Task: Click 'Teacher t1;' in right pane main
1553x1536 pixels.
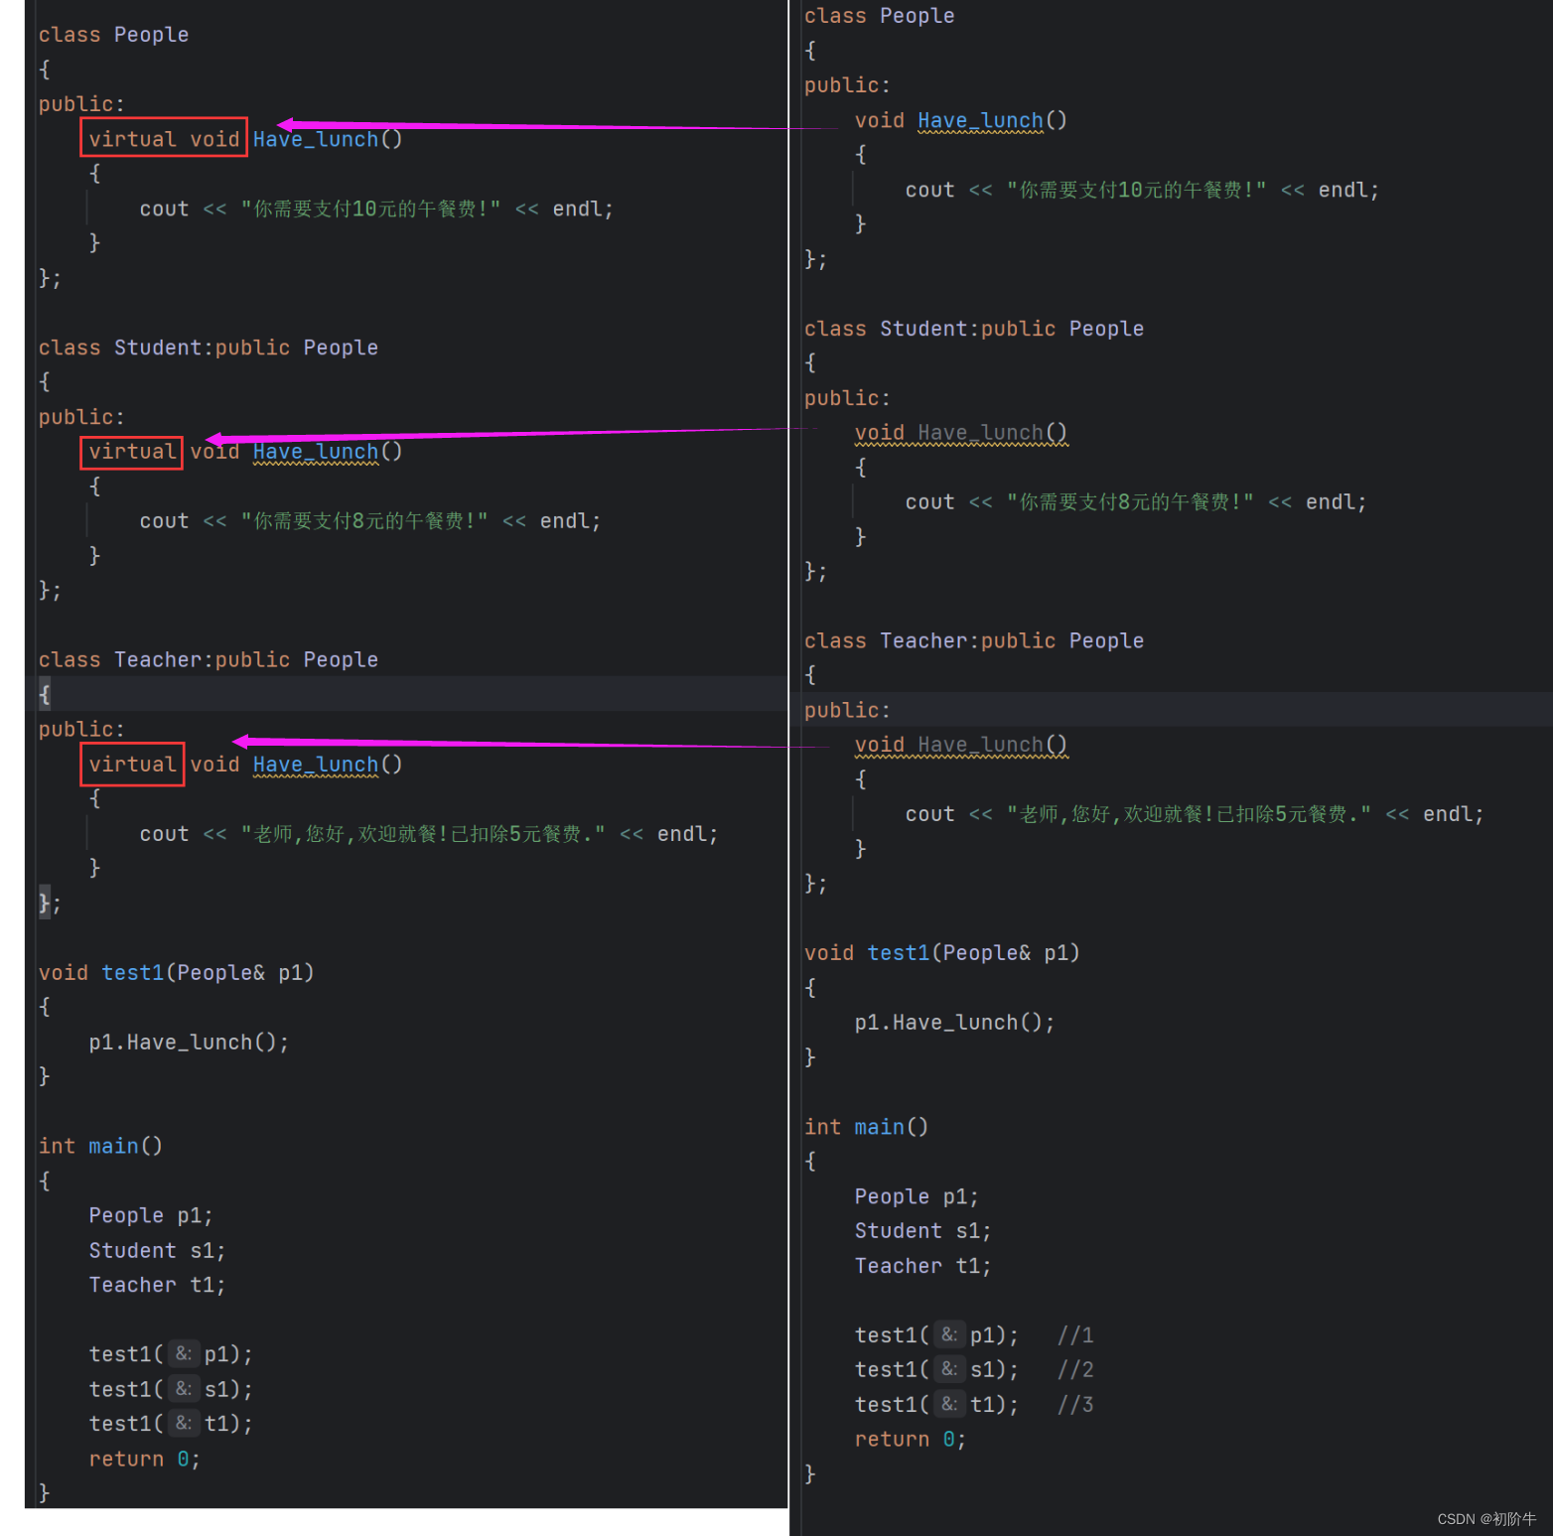Action: (922, 1267)
